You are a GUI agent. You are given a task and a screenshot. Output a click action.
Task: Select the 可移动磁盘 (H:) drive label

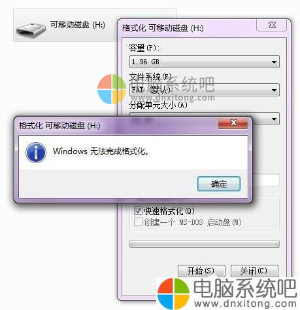coord(78,25)
